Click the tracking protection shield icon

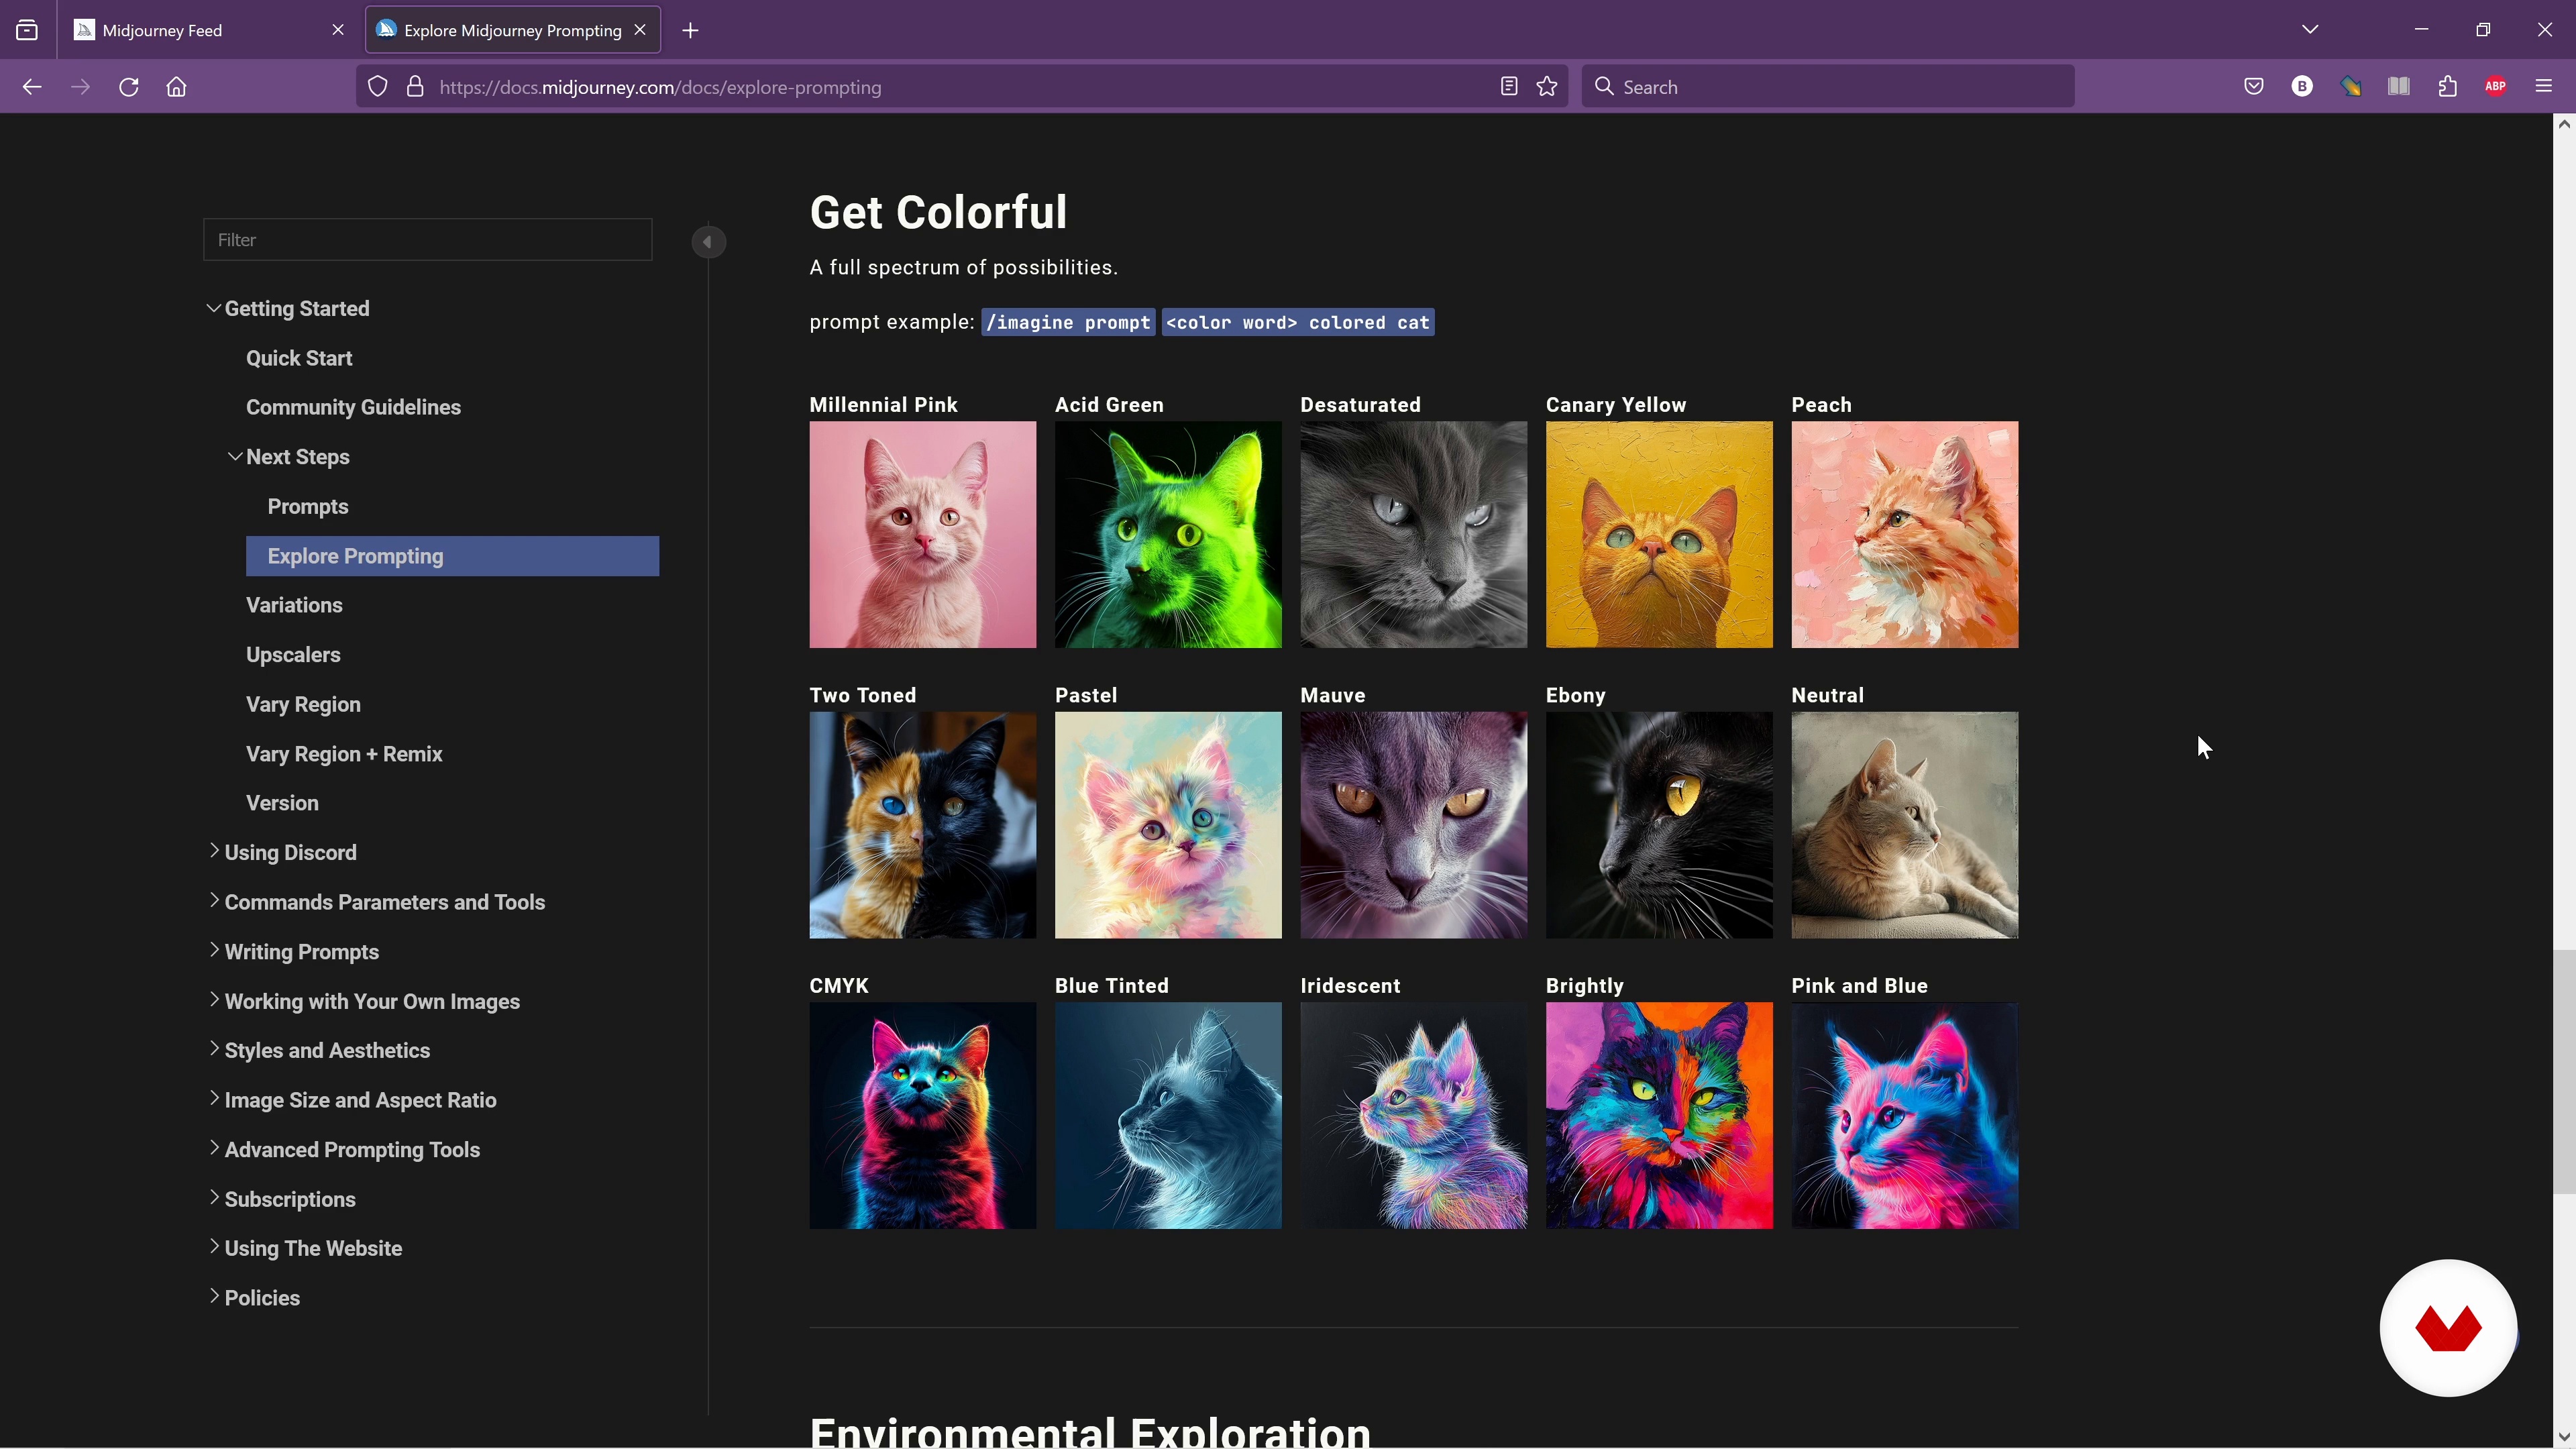click(378, 87)
